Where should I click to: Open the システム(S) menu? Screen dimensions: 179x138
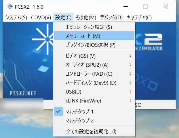coord(16,18)
